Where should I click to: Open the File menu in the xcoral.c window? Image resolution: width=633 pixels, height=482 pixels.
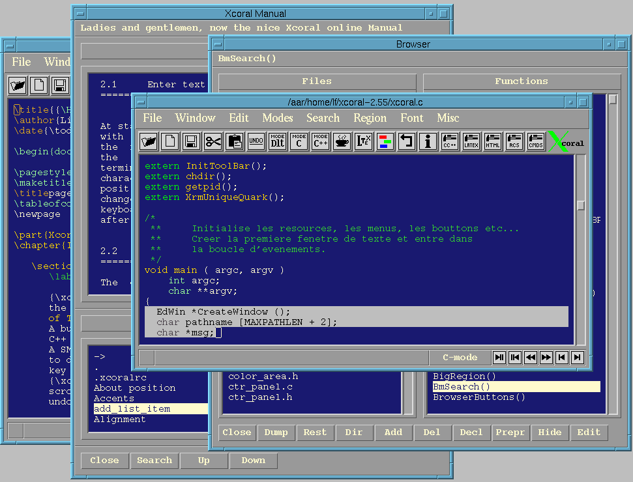[152, 118]
